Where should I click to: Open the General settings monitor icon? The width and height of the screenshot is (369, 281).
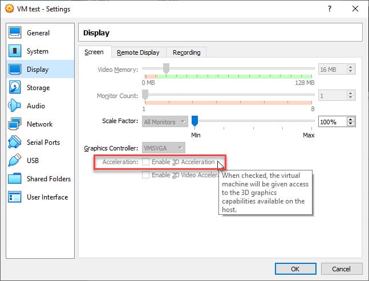pyautogui.click(x=15, y=32)
